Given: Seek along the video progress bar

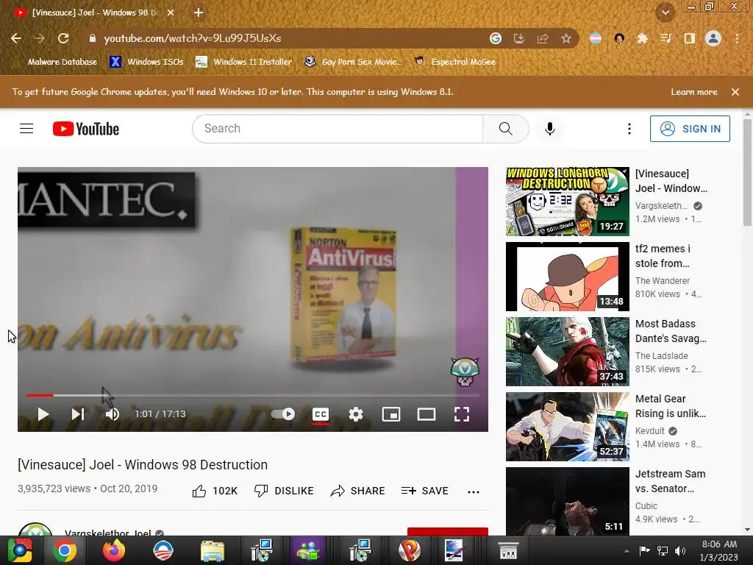Looking at the screenshot, I should [253, 395].
